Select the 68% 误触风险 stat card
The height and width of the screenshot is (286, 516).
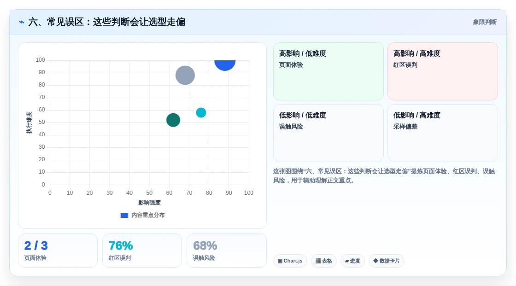pos(226,251)
